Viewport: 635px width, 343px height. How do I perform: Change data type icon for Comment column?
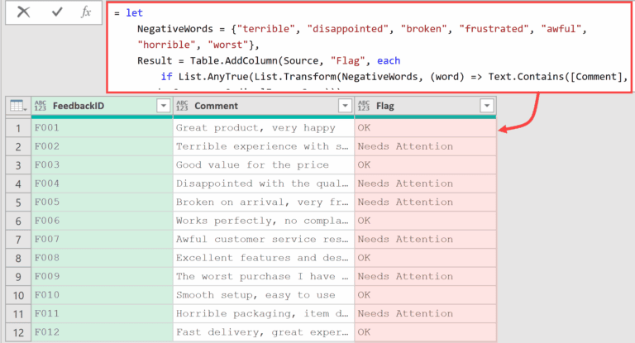[x=182, y=106]
